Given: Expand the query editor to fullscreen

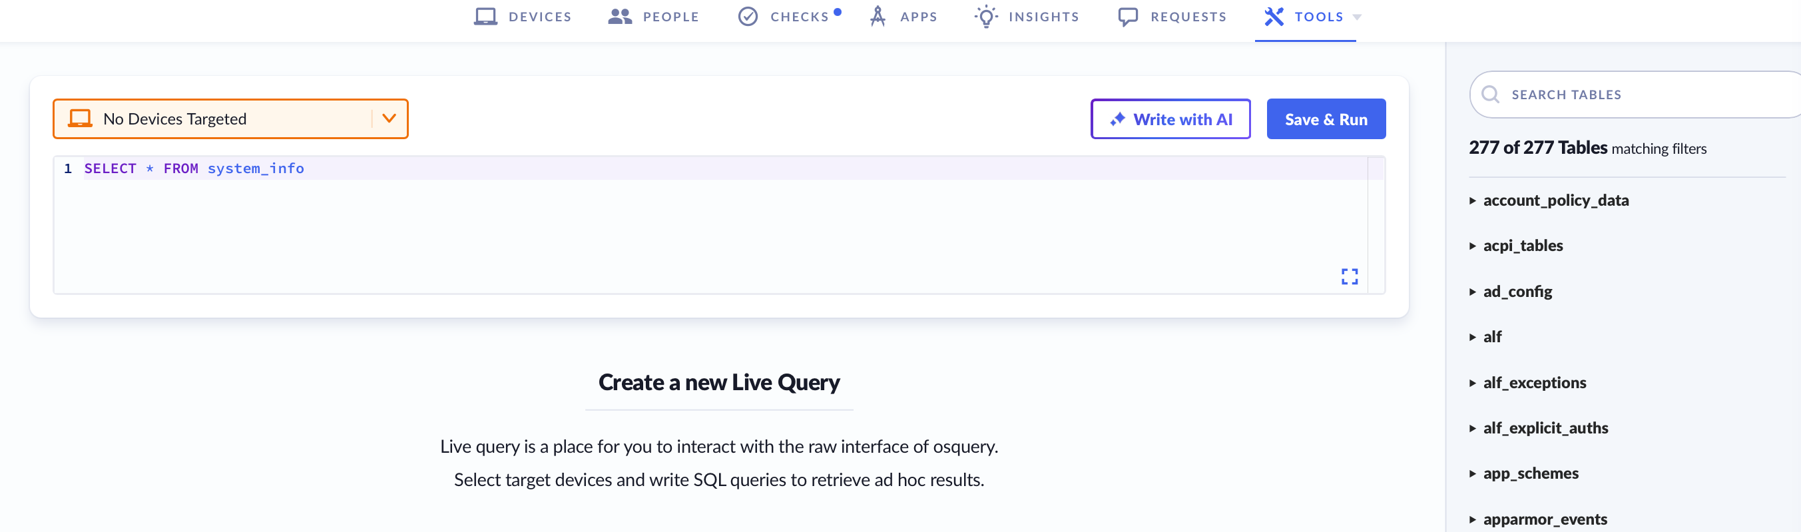Looking at the screenshot, I should tap(1350, 276).
